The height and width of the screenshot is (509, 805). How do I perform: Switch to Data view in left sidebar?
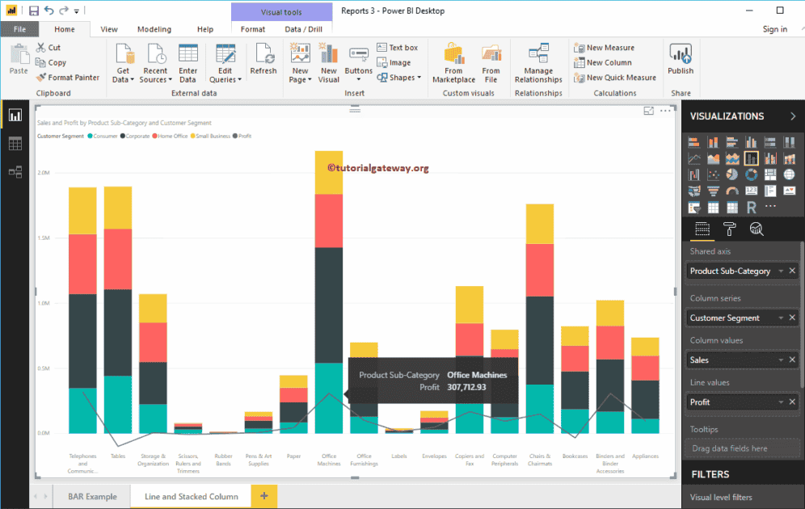[14, 143]
